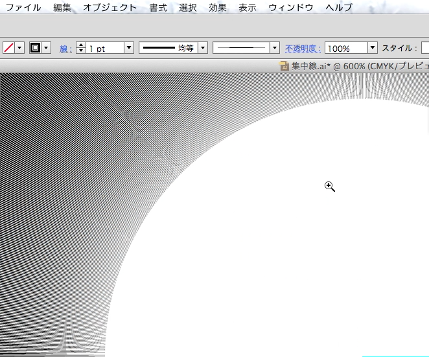Open the 編集 menu
The height and width of the screenshot is (357, 429).
coord(62,7)
